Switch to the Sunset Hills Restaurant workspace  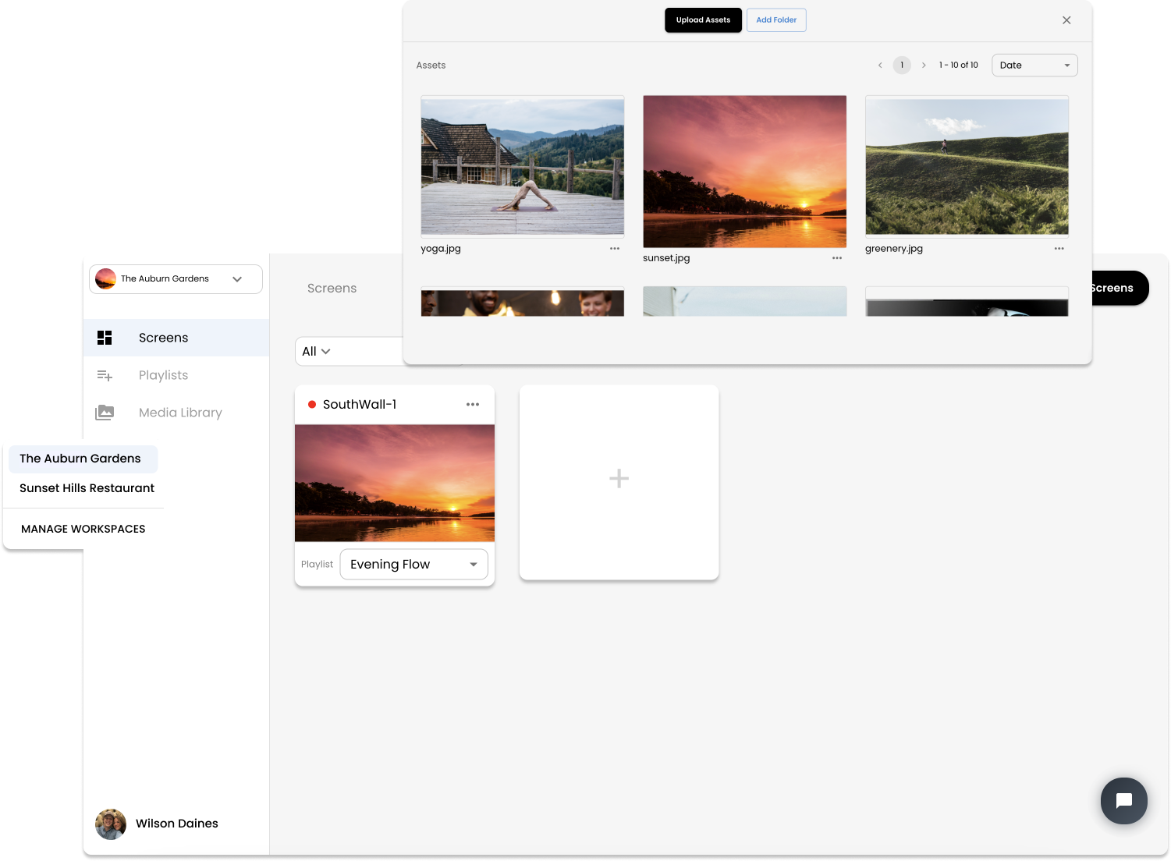[x=87, y=488]
